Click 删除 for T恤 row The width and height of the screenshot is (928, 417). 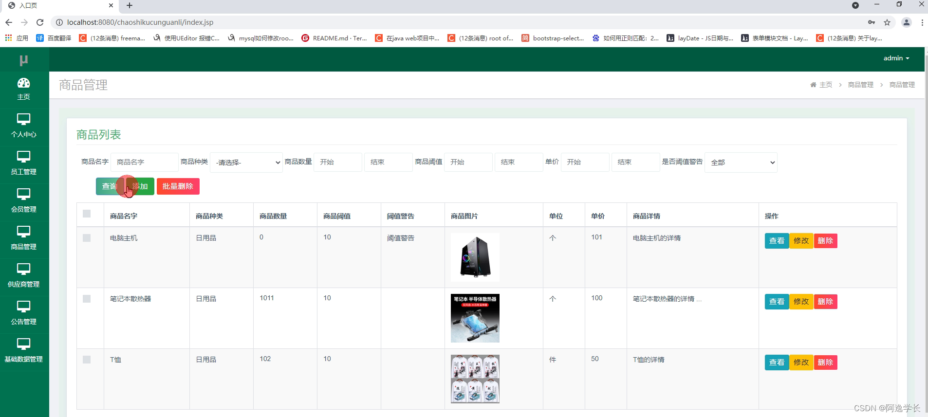[825, 363]
